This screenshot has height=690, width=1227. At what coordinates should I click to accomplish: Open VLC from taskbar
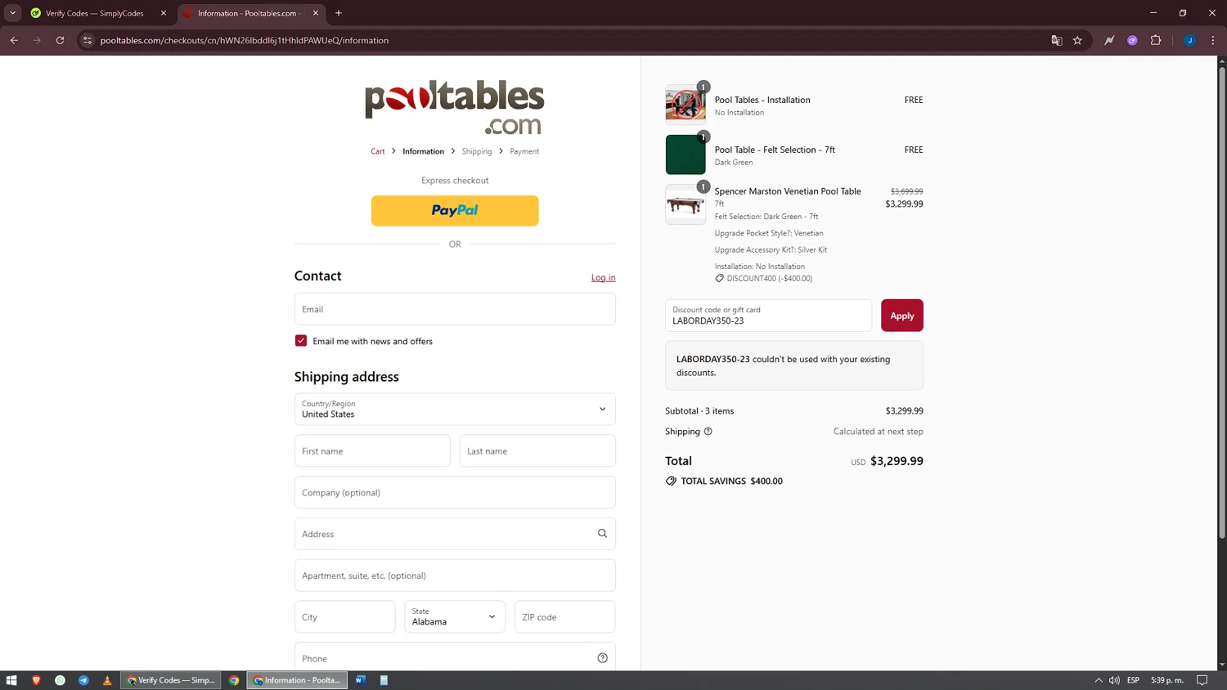coord(107,680)
